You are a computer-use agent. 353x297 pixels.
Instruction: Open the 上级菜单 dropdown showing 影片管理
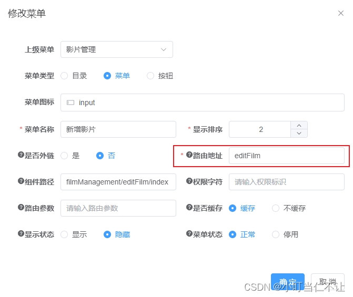pos(117,49)
